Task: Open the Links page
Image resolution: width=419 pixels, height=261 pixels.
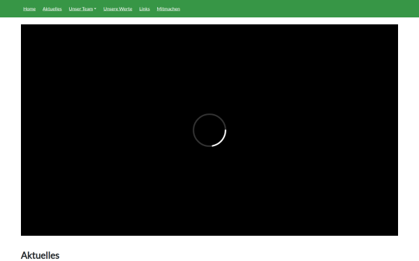Action: [145, 9]
